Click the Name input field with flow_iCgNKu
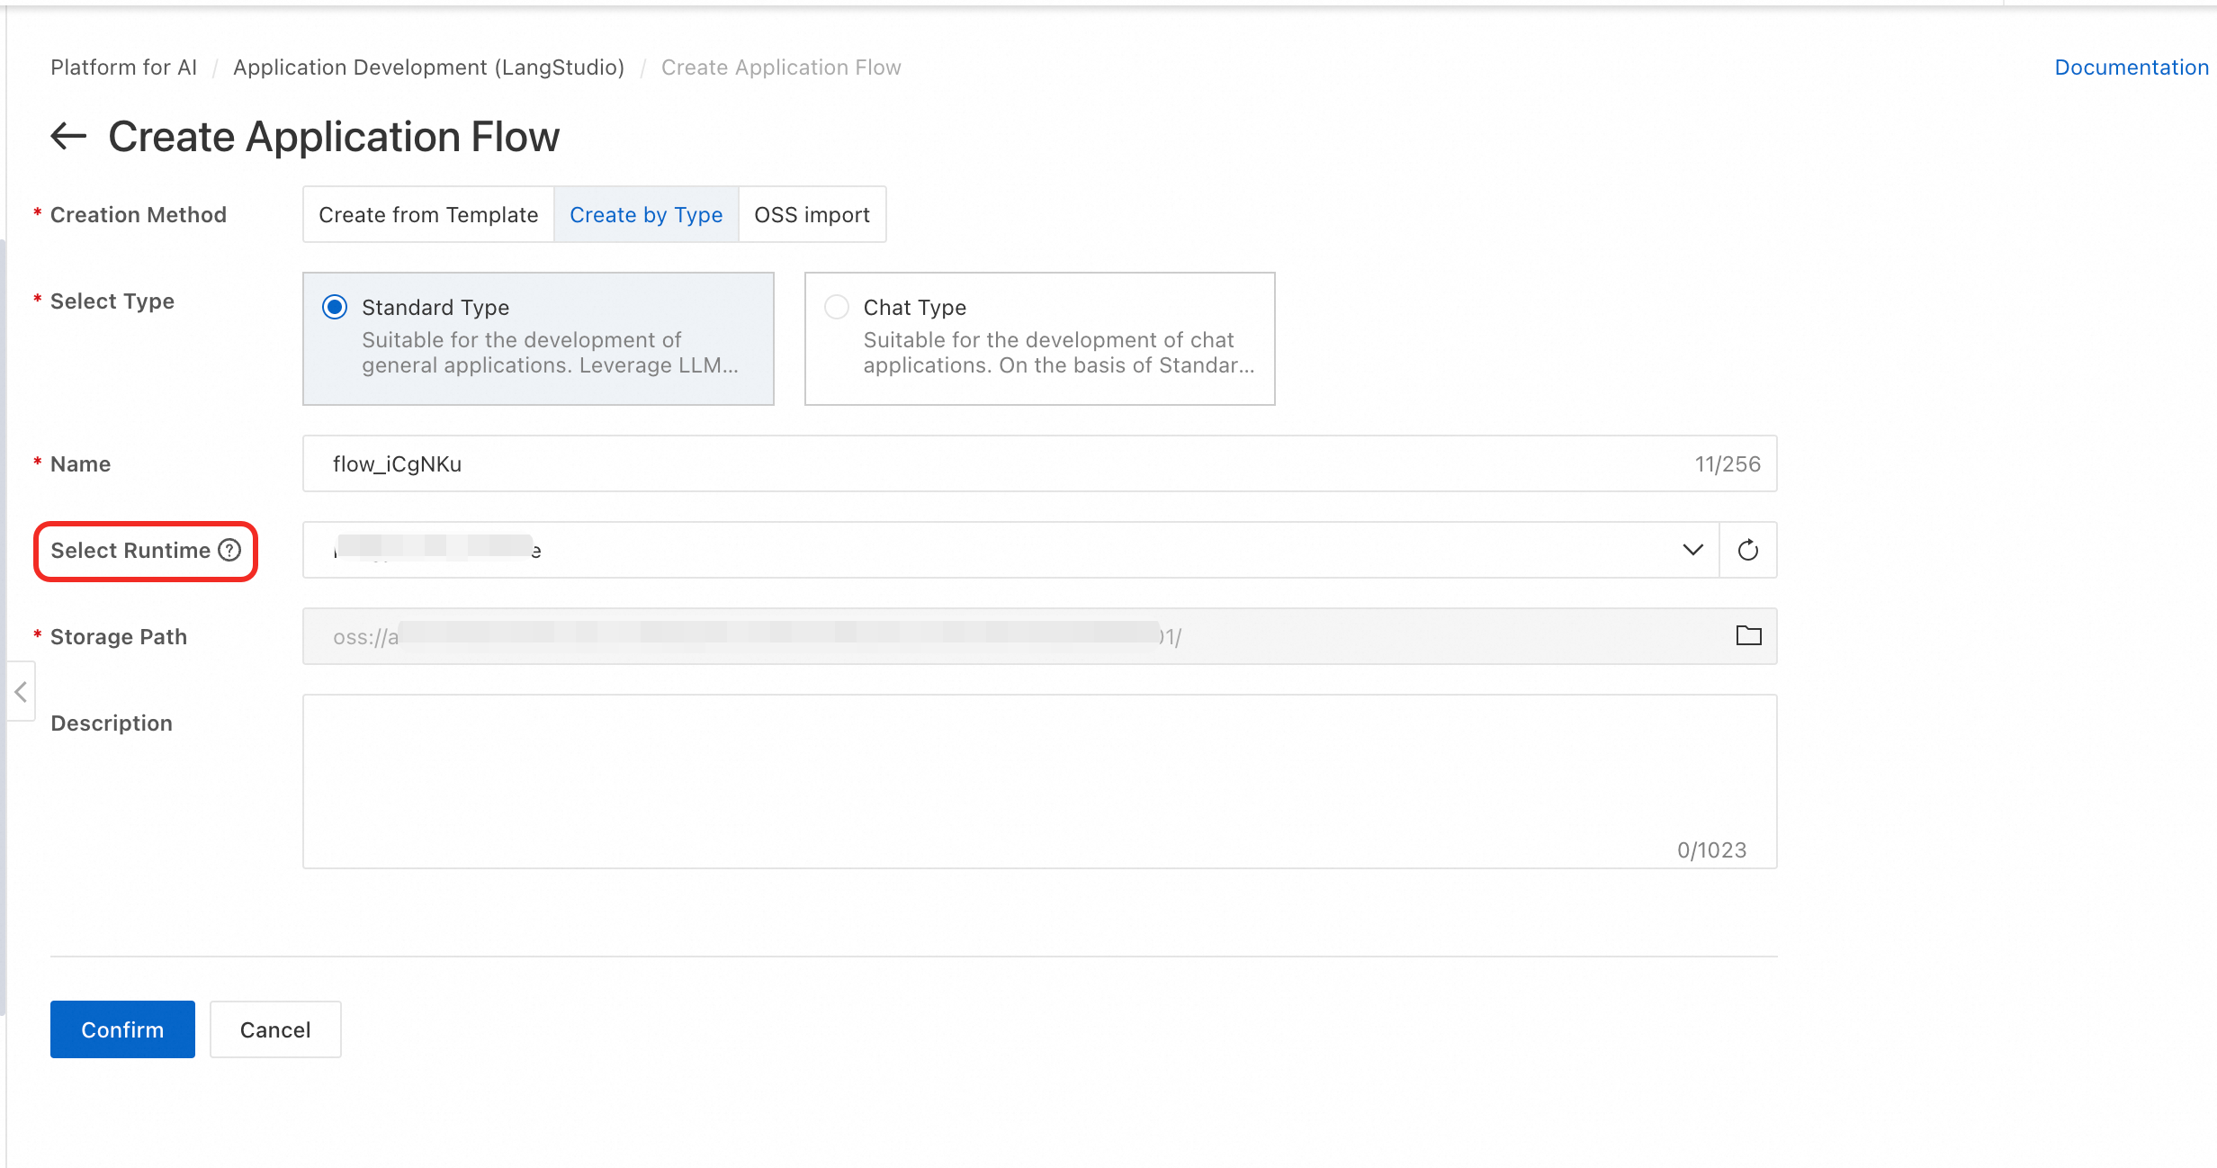Screen dimensions: 2217x1168 pyautogui.click(x=990, y=464)
